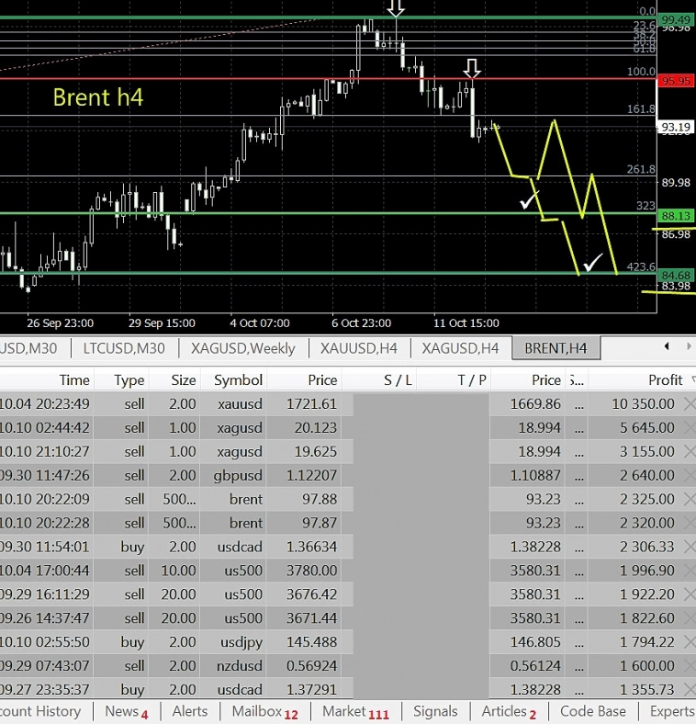Open the Mailbox tab

click(264, 711)
